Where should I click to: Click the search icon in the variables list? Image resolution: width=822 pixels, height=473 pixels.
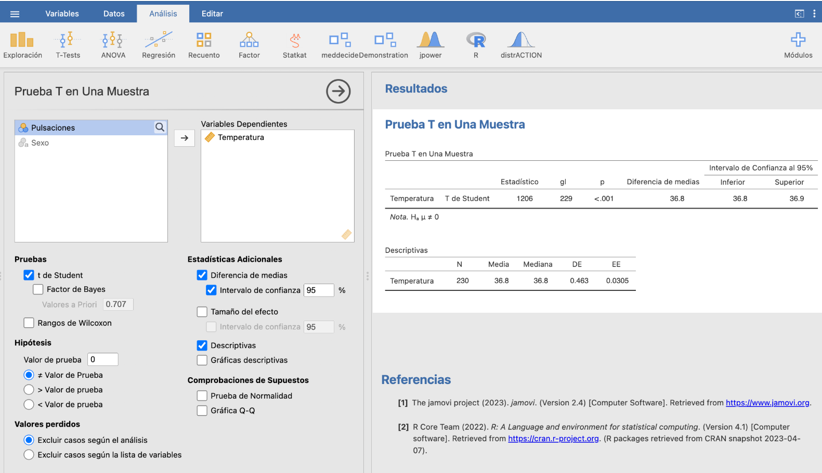[160, 127]
